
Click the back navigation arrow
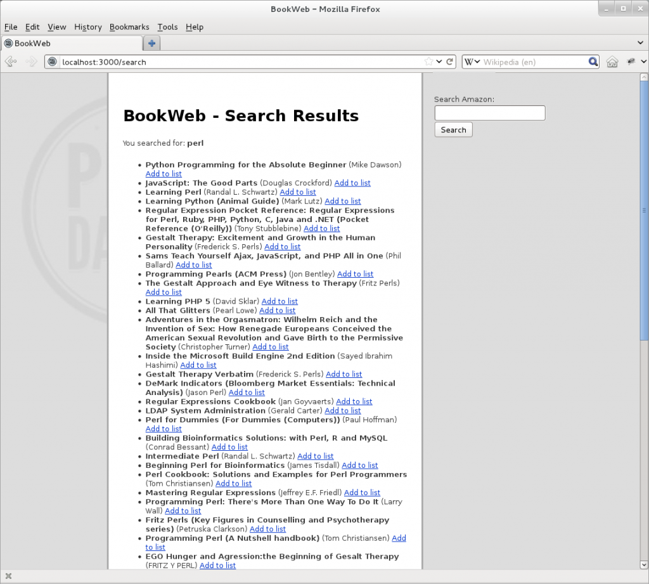click(11, 62)
